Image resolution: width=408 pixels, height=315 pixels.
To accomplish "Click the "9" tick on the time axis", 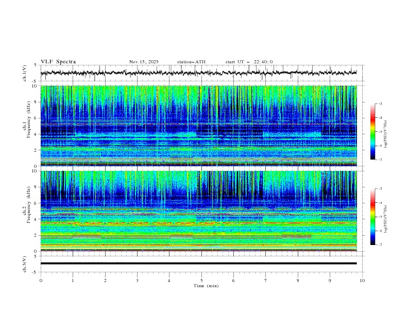I will pos(330,281).
